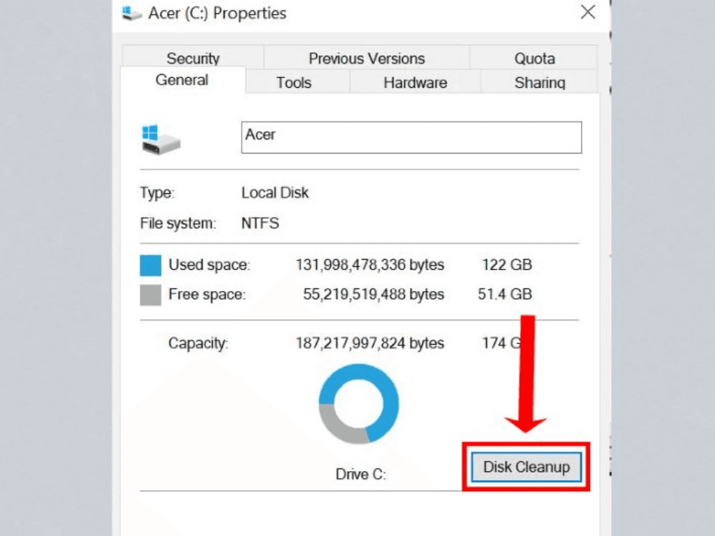Screen dimensions: 715x536
Task: Go to the Sharing tab
Action: 540,82
